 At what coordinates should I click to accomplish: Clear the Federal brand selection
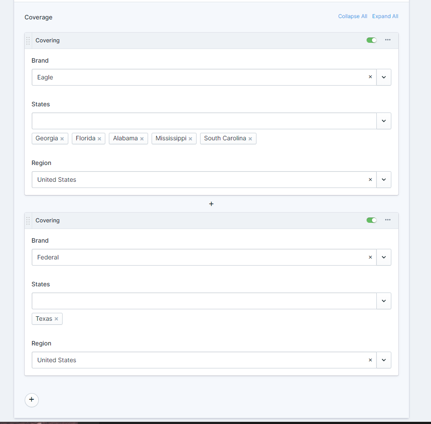coord(370,257)
